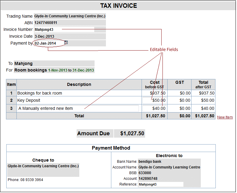Click the TAX INVOICE title
Viewport: 237px width, 193px height.
tap(119, 6)
